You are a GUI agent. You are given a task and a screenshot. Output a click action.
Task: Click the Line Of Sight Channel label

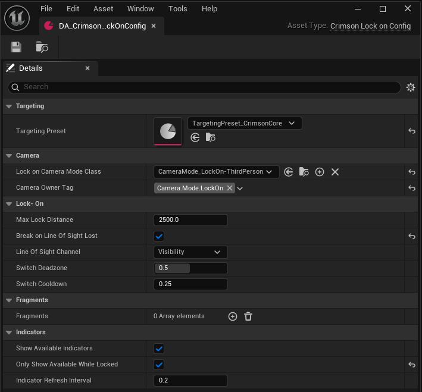[x=48, y=252]
